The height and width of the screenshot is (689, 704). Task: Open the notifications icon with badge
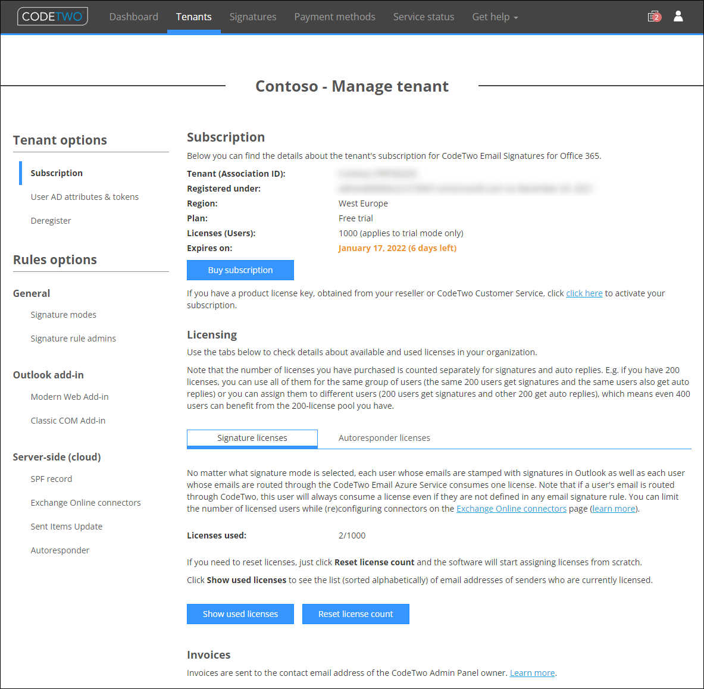(654, 17)
